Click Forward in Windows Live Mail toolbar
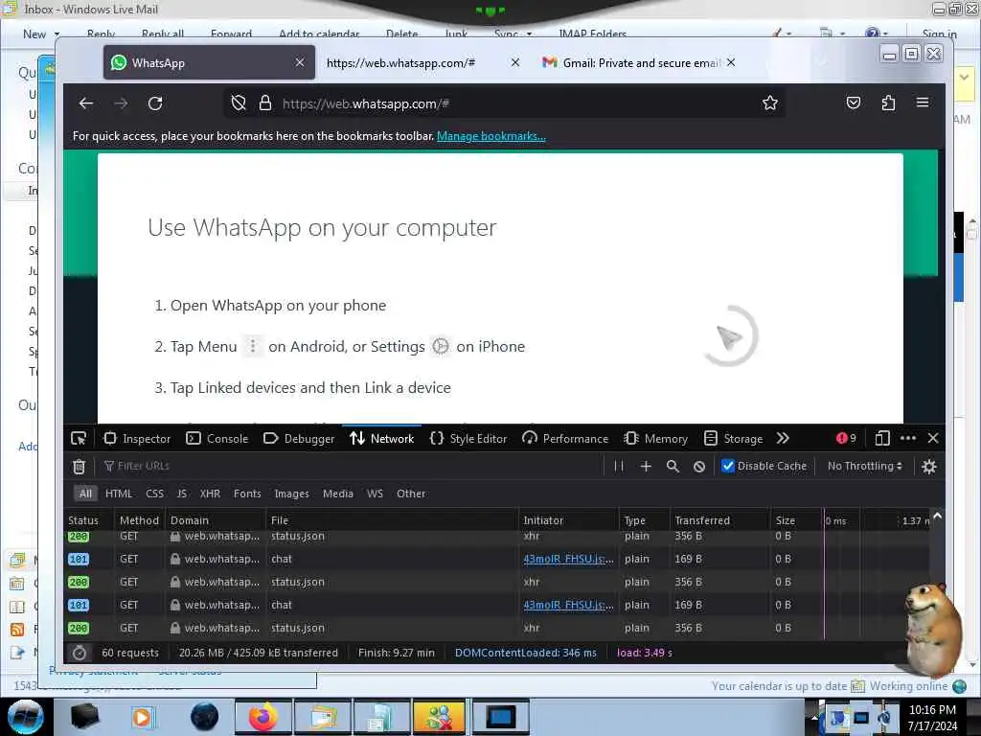The width and height of the screenshot is (981, 736). tap(231, 34)
